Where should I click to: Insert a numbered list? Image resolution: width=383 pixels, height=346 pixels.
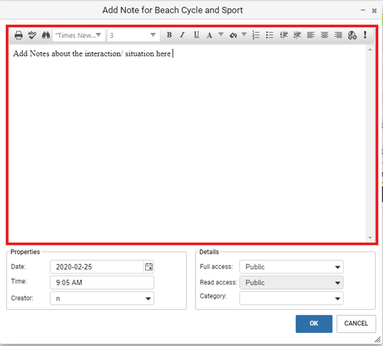click(x=256, y=36)
